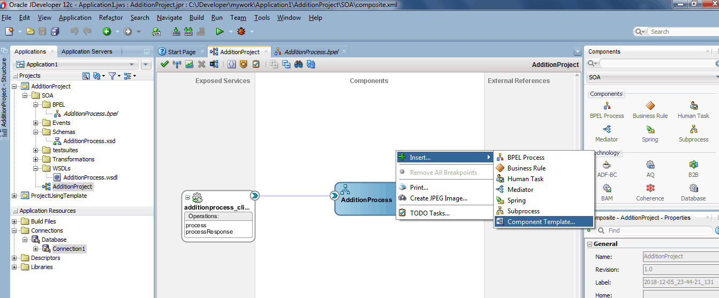The image size is (719, 298).
Task: Click the Find field in Properties panel
Action: point(659,230)
